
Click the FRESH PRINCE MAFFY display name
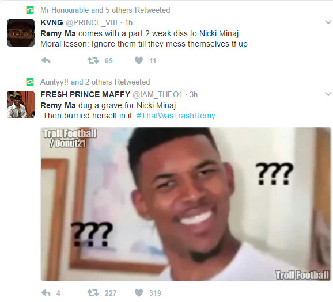point(85,94)
